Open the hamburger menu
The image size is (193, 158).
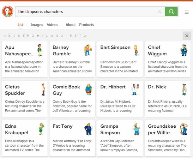point(187,12)
